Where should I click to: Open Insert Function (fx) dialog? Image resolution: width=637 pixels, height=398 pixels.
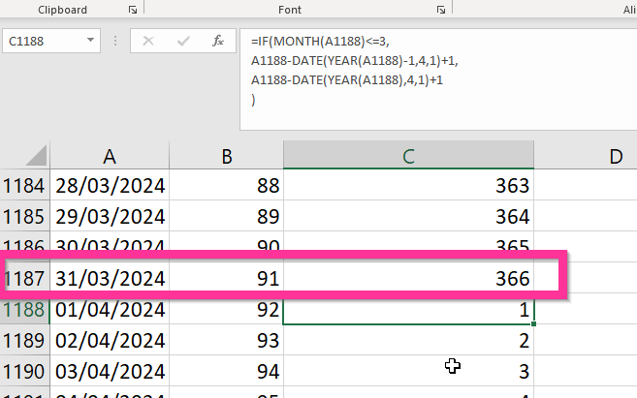(219, 42)
